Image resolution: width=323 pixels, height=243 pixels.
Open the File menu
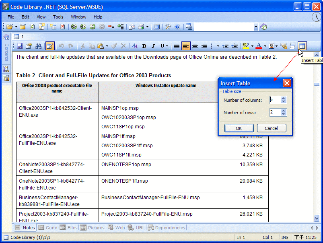click(11, 17)
